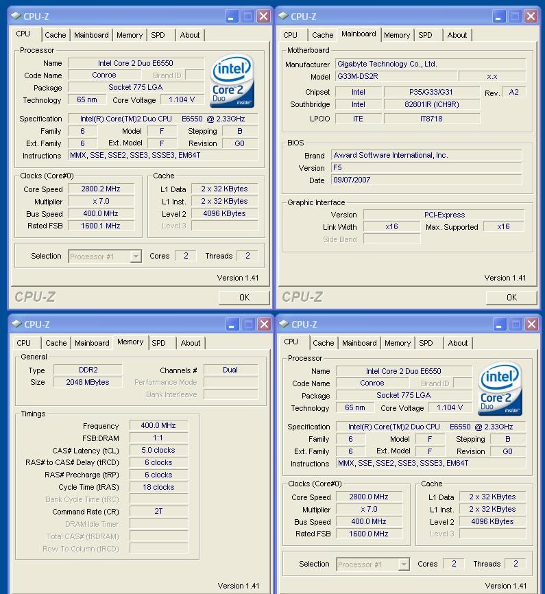Click Core Speed value 2800.2 MHz
The image size is (545, 594).
point(101,189)
